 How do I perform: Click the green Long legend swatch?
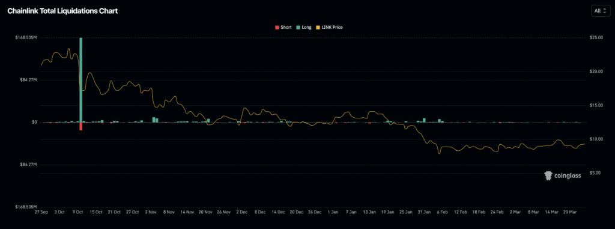point(298,28)
